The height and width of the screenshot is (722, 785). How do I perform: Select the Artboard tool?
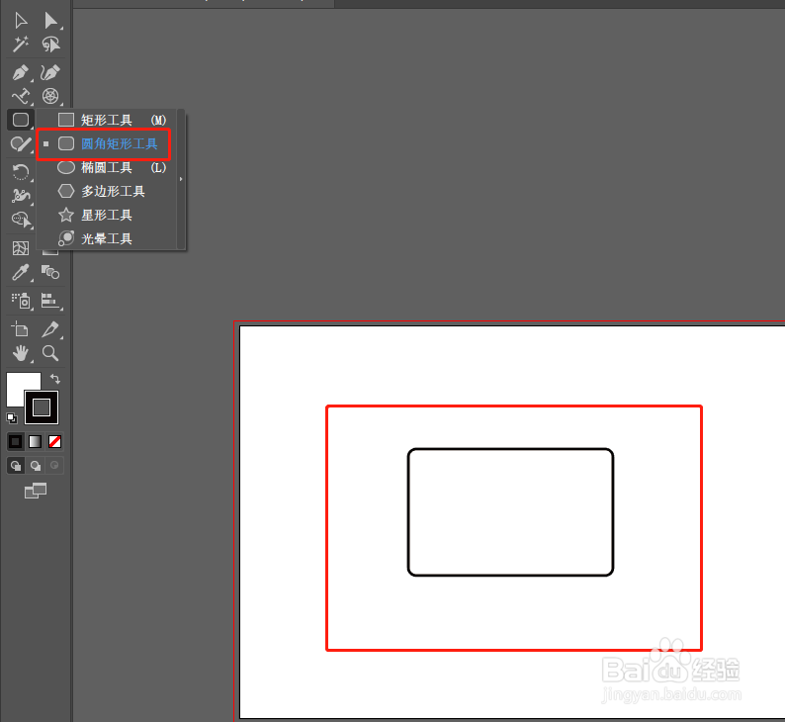coord(21,329)
